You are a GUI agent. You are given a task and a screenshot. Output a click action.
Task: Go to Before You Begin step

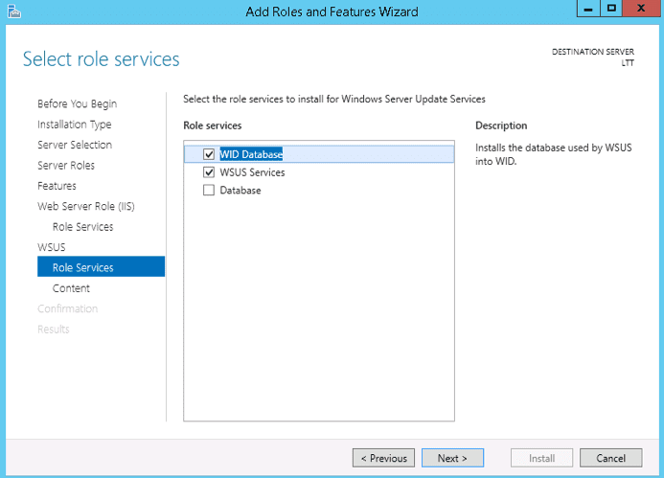tap(77, 103)
